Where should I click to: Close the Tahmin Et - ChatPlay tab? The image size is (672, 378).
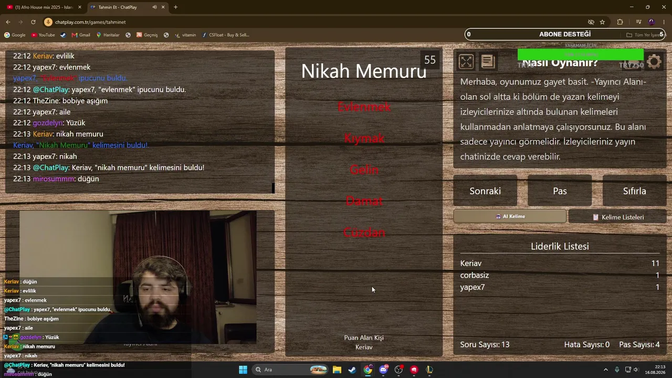click(x=163, y=7)
